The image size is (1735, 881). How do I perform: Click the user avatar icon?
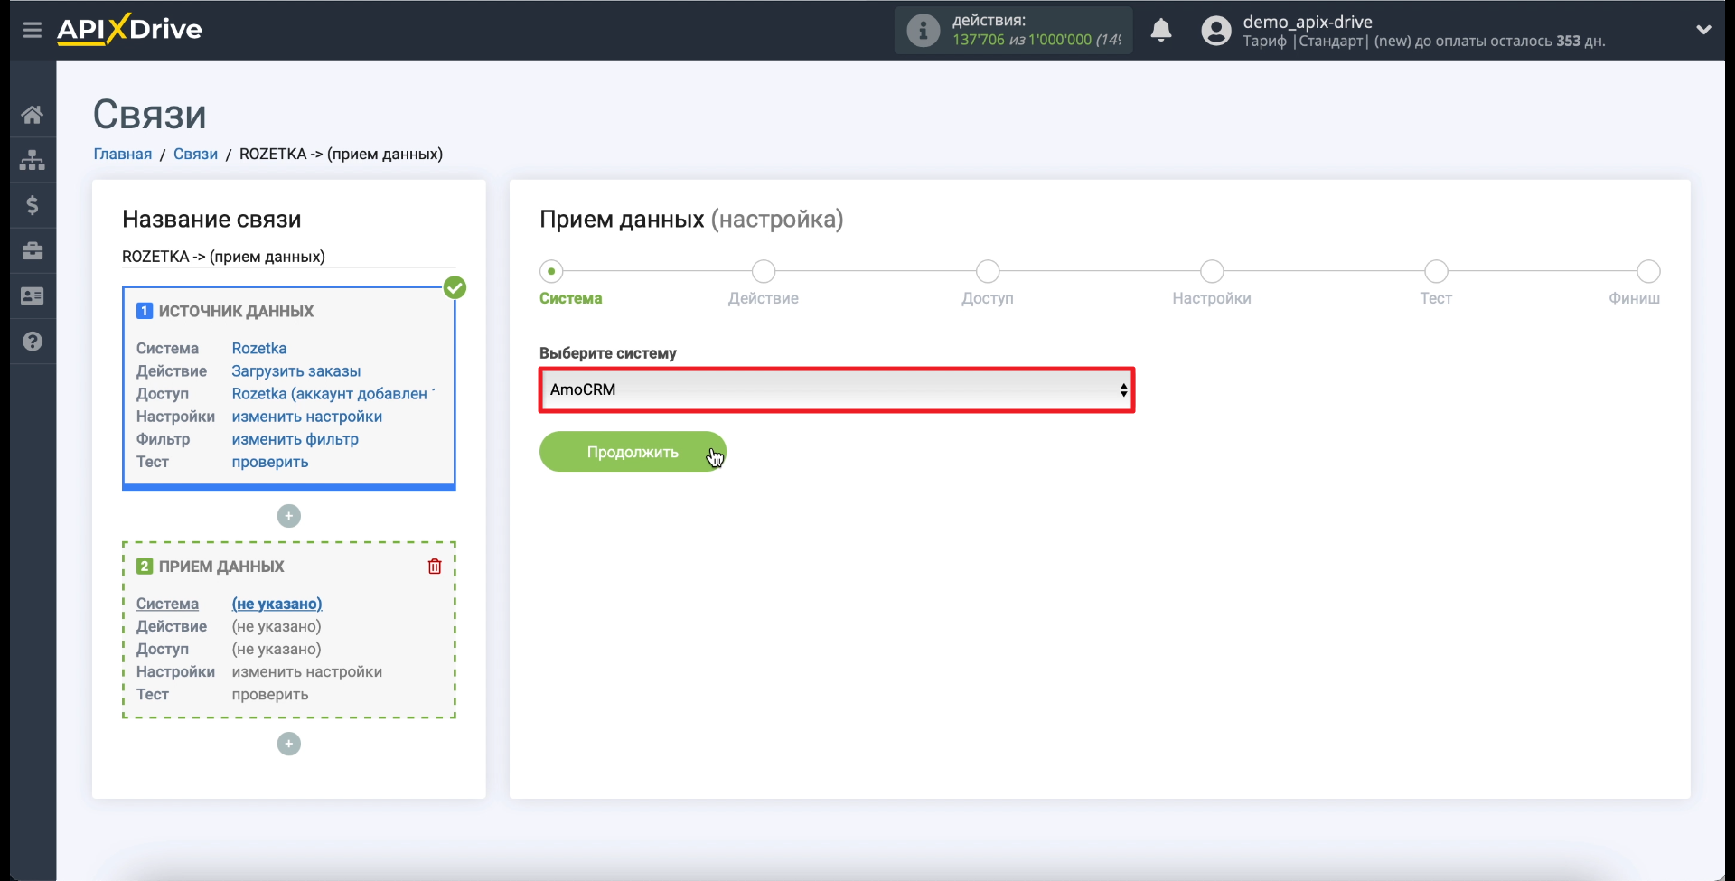coord(1216,31)
